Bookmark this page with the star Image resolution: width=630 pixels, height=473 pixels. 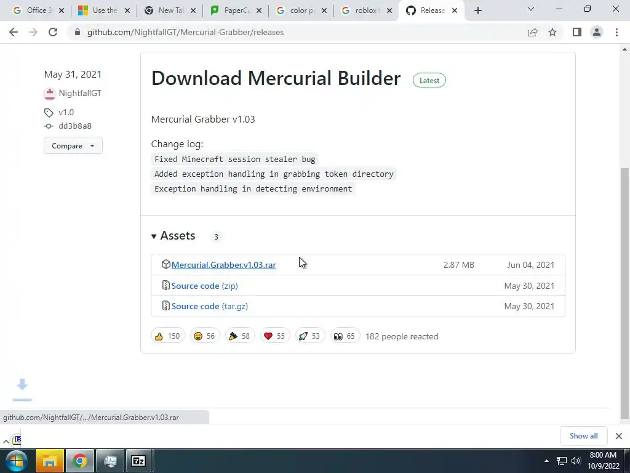coord(552,32)
